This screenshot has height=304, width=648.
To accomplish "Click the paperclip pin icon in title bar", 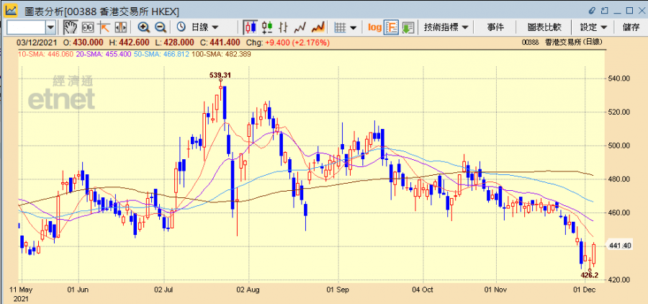I will 593,10.
